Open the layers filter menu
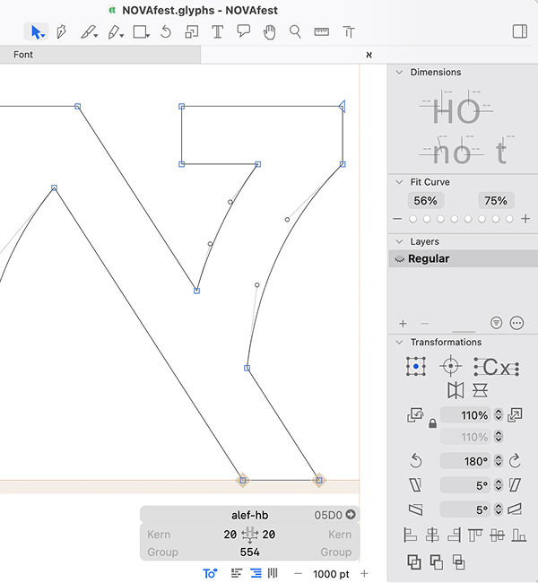This screenshot has width=538, height=583. click(497, 323)
